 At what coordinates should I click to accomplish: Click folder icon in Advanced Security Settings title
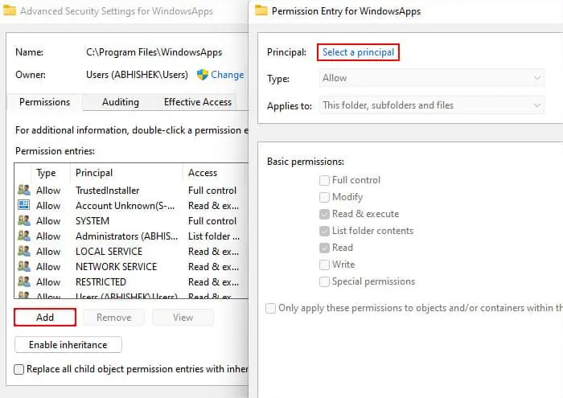tap(10, 10)
